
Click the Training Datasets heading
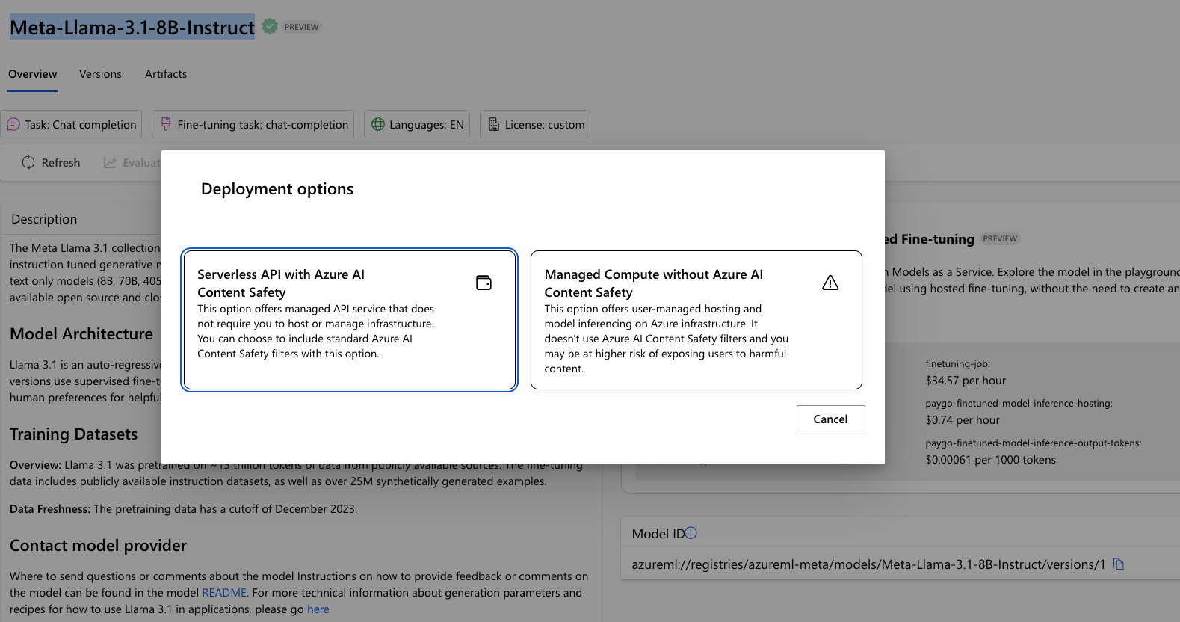[x=74, y=434]
